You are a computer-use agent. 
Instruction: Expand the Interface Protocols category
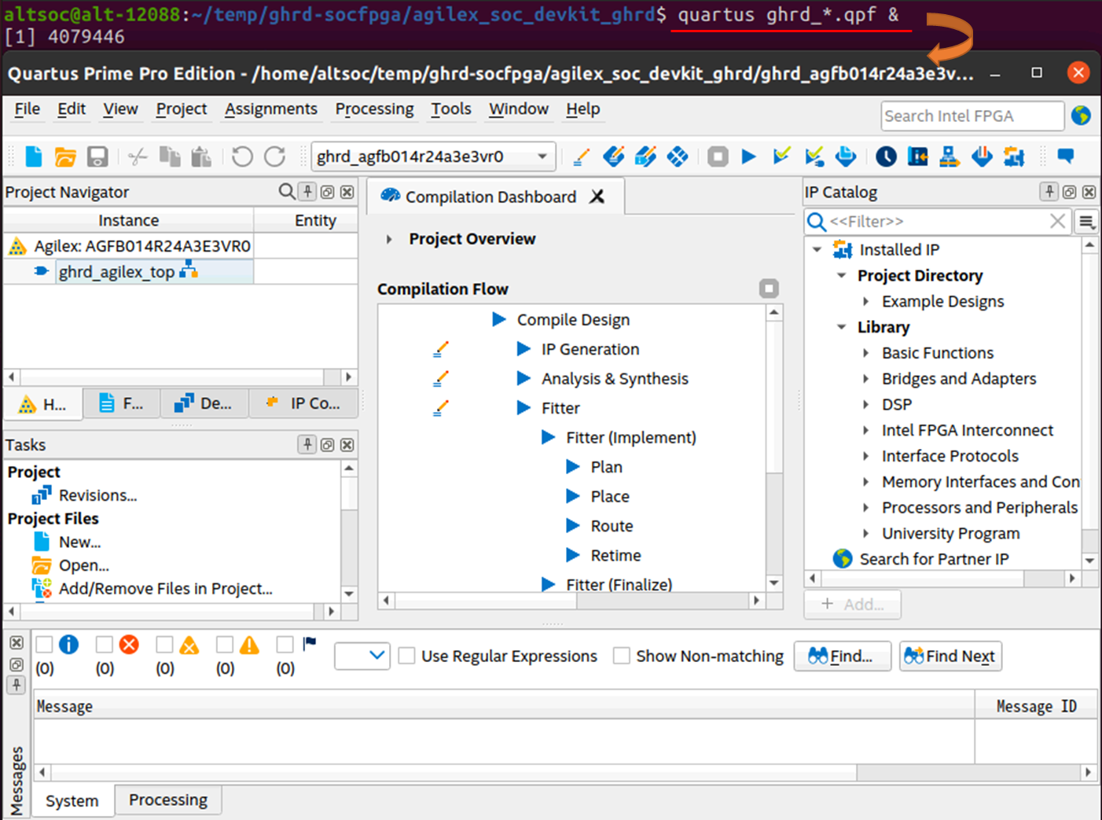[865, 456]
